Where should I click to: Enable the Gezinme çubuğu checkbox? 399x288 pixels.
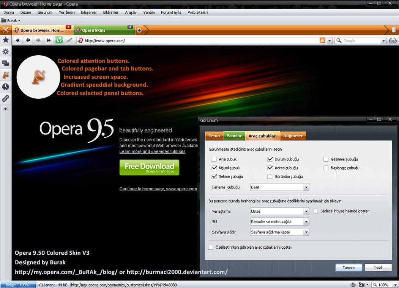326,159
